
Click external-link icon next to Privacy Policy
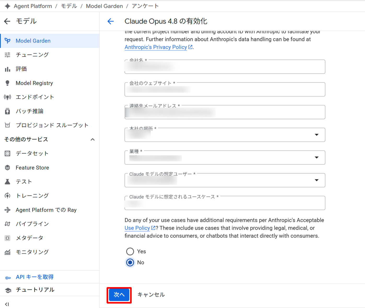click(x=190, y=47)
